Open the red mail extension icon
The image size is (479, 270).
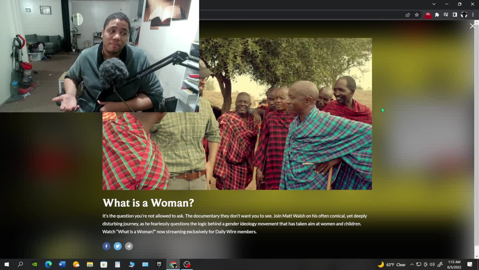428,15
